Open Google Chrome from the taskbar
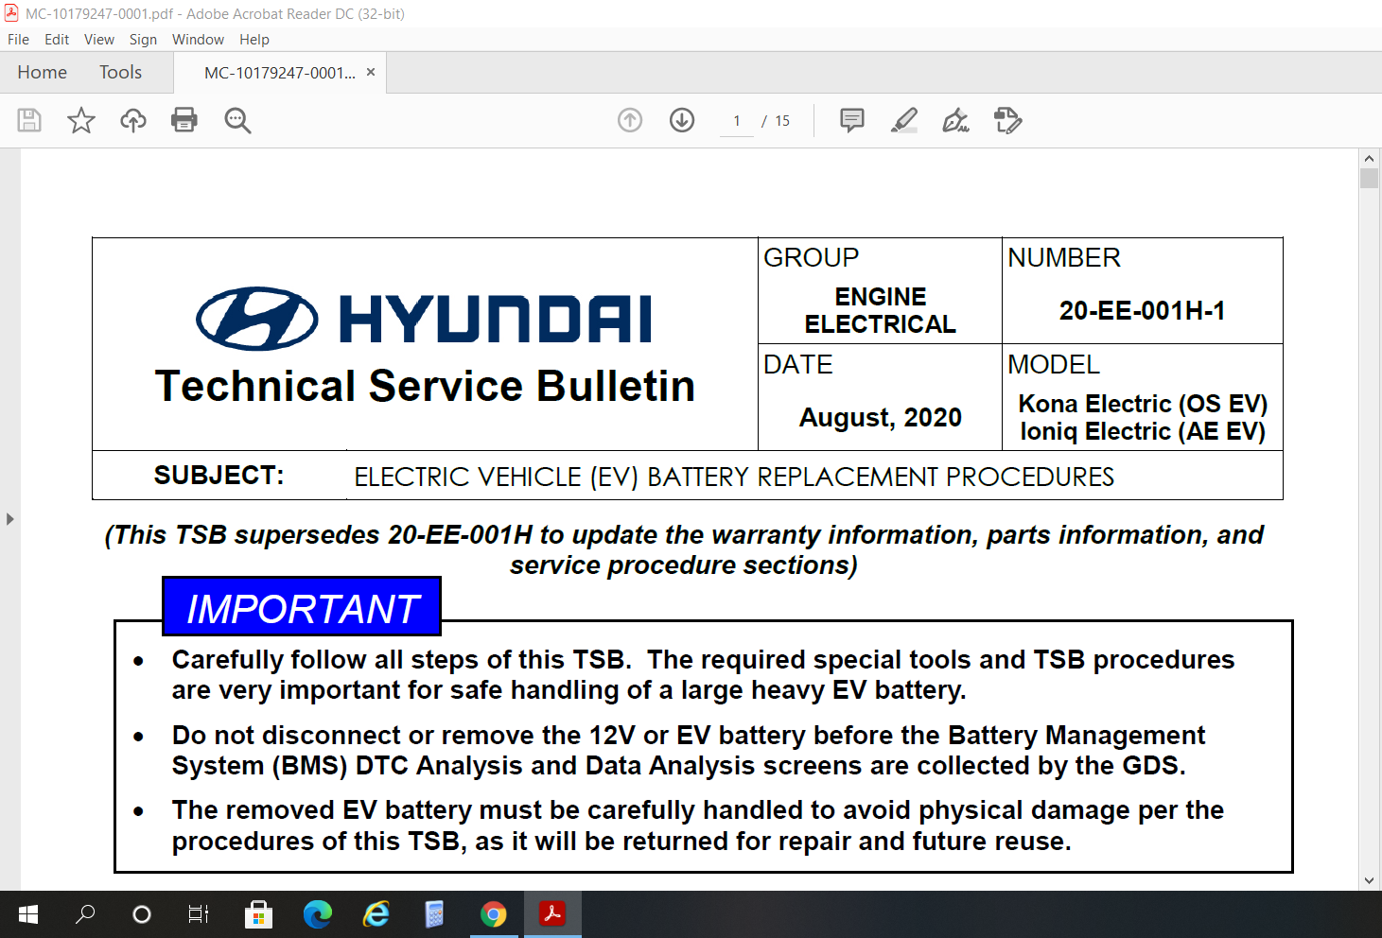Viewport: 1382px width, 938px height. 493,914
